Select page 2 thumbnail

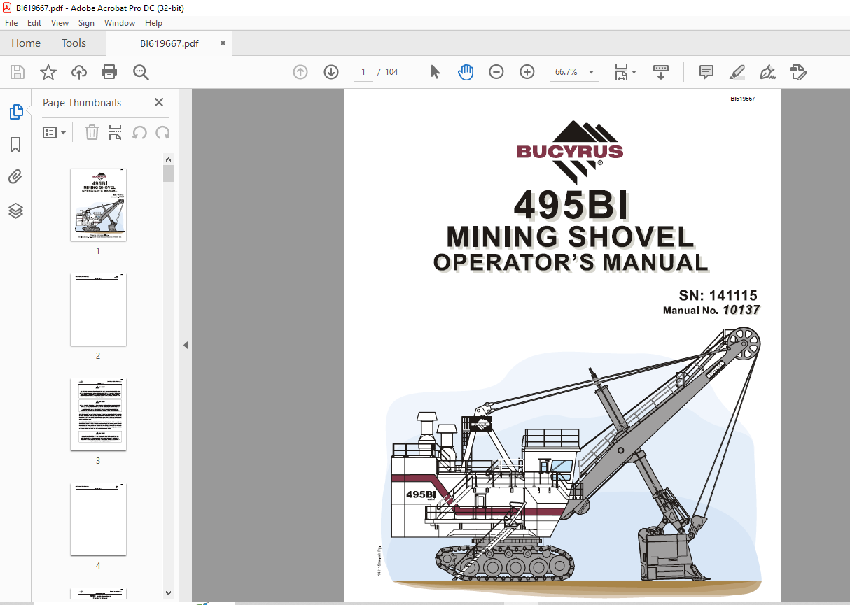98,310
